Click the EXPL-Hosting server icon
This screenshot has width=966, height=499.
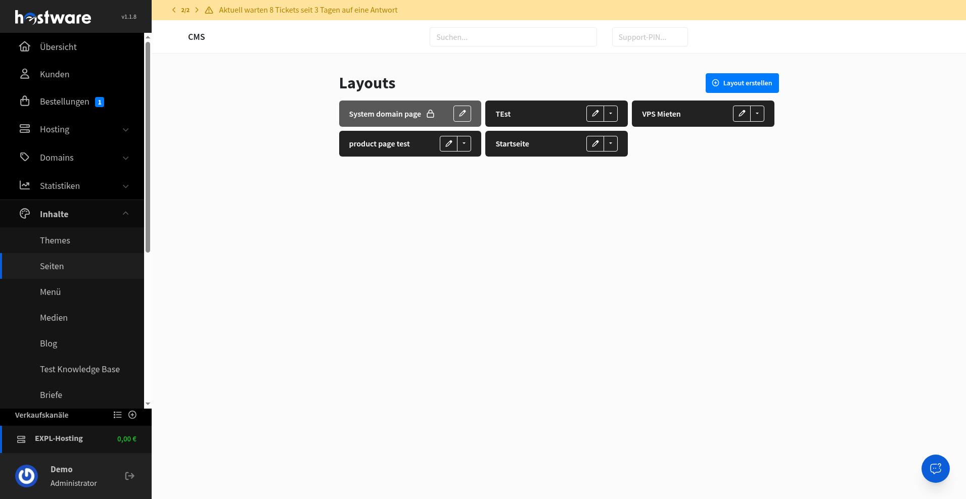(x=21, y=439)
